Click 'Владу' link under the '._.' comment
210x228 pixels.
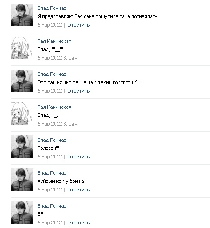[x=70, y=124]
